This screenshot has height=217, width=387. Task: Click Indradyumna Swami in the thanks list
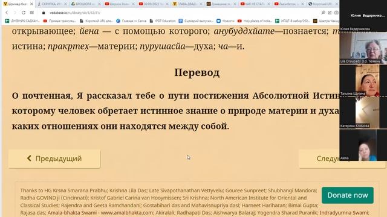point(343,213)
